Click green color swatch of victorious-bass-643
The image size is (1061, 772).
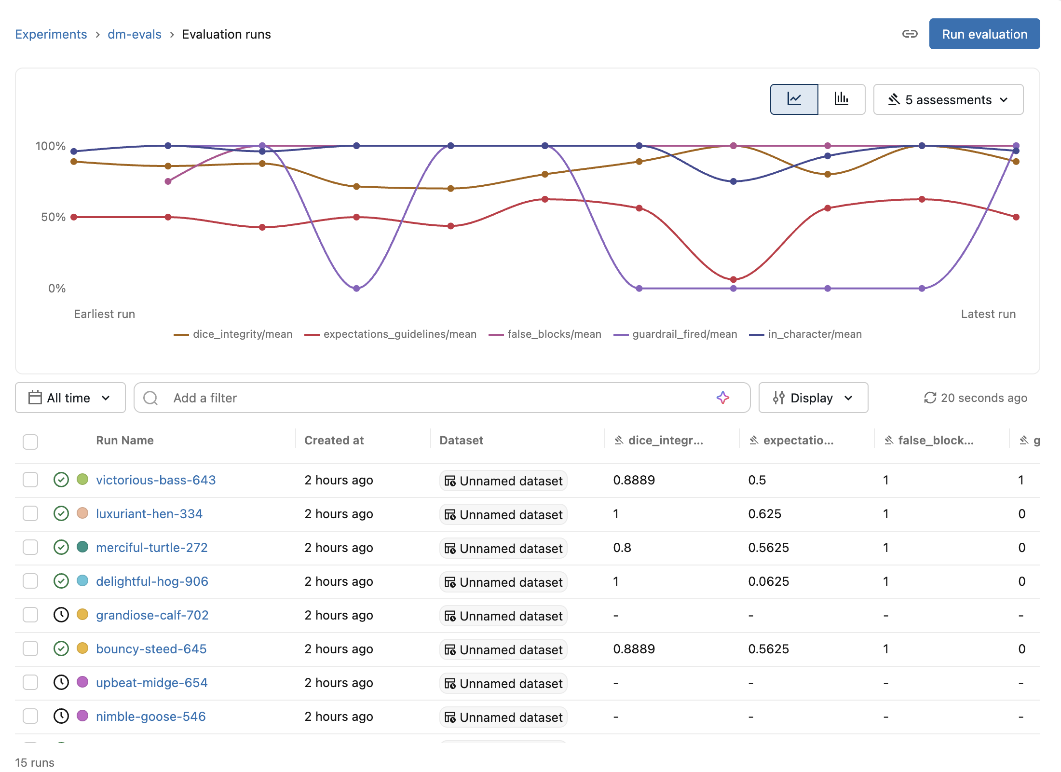pyautogui.click(x=82, y=479)
